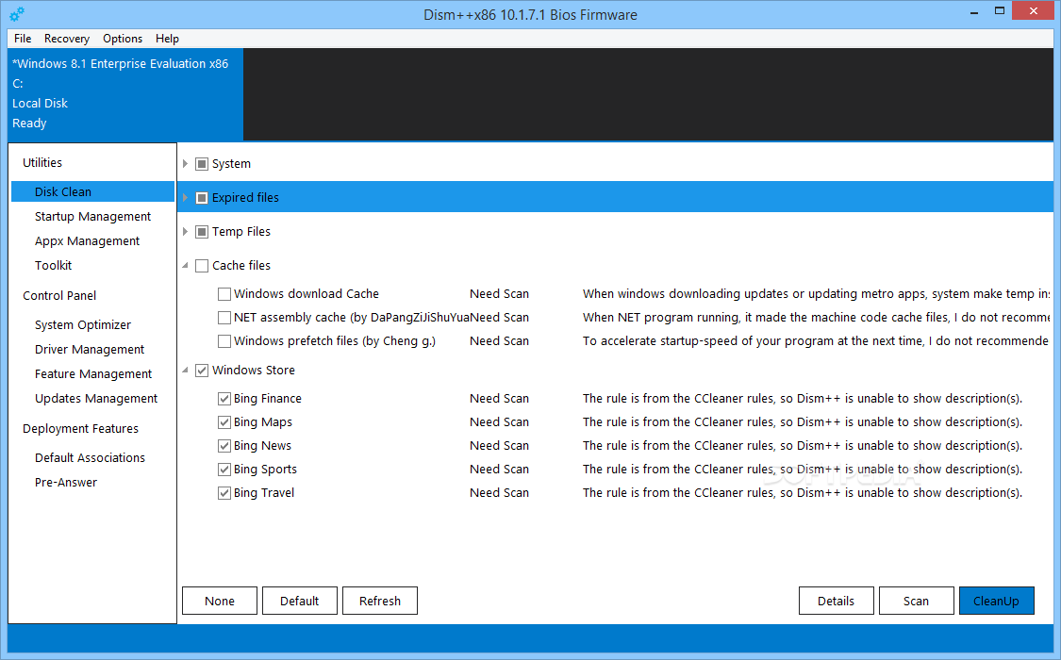1061x660 pixels.
Task: Open Pre-Answer in the sidebar
Action: click(66, 482)
